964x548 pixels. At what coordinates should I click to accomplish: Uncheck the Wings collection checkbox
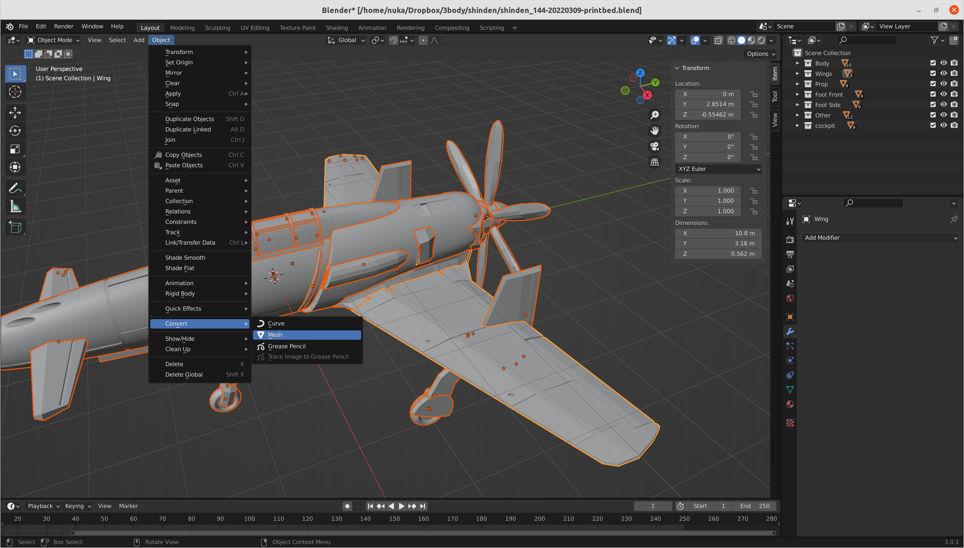click(x=933, y=74)
